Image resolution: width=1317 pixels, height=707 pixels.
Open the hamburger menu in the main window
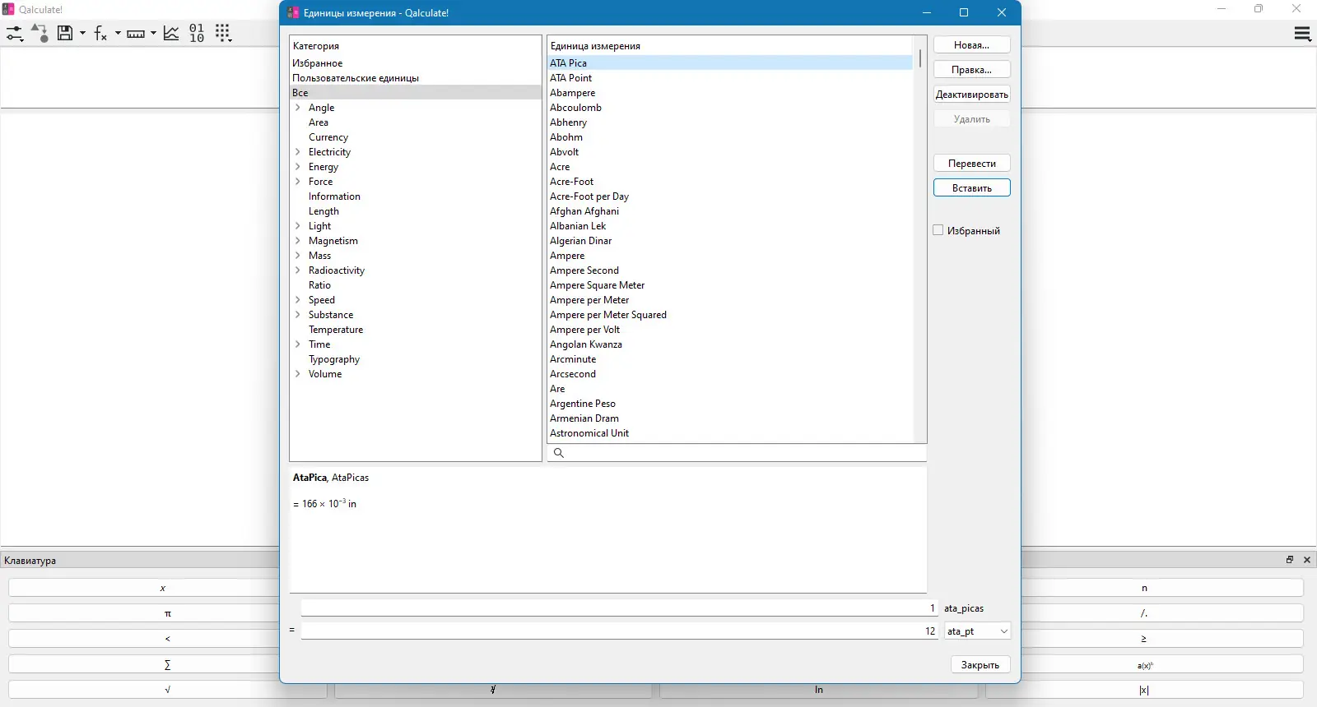pyautogui.click(x=1302, y=34)
